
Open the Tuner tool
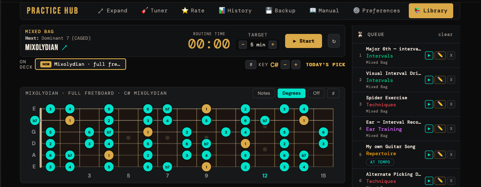tap(154, 11)
